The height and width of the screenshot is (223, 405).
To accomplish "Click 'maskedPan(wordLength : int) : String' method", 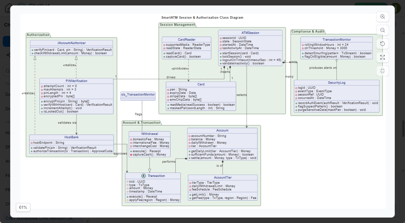I will click(197, 108).
